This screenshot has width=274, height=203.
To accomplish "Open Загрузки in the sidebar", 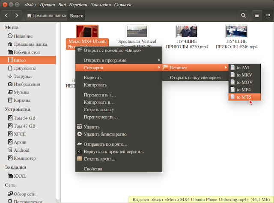I will pos(28,76).
